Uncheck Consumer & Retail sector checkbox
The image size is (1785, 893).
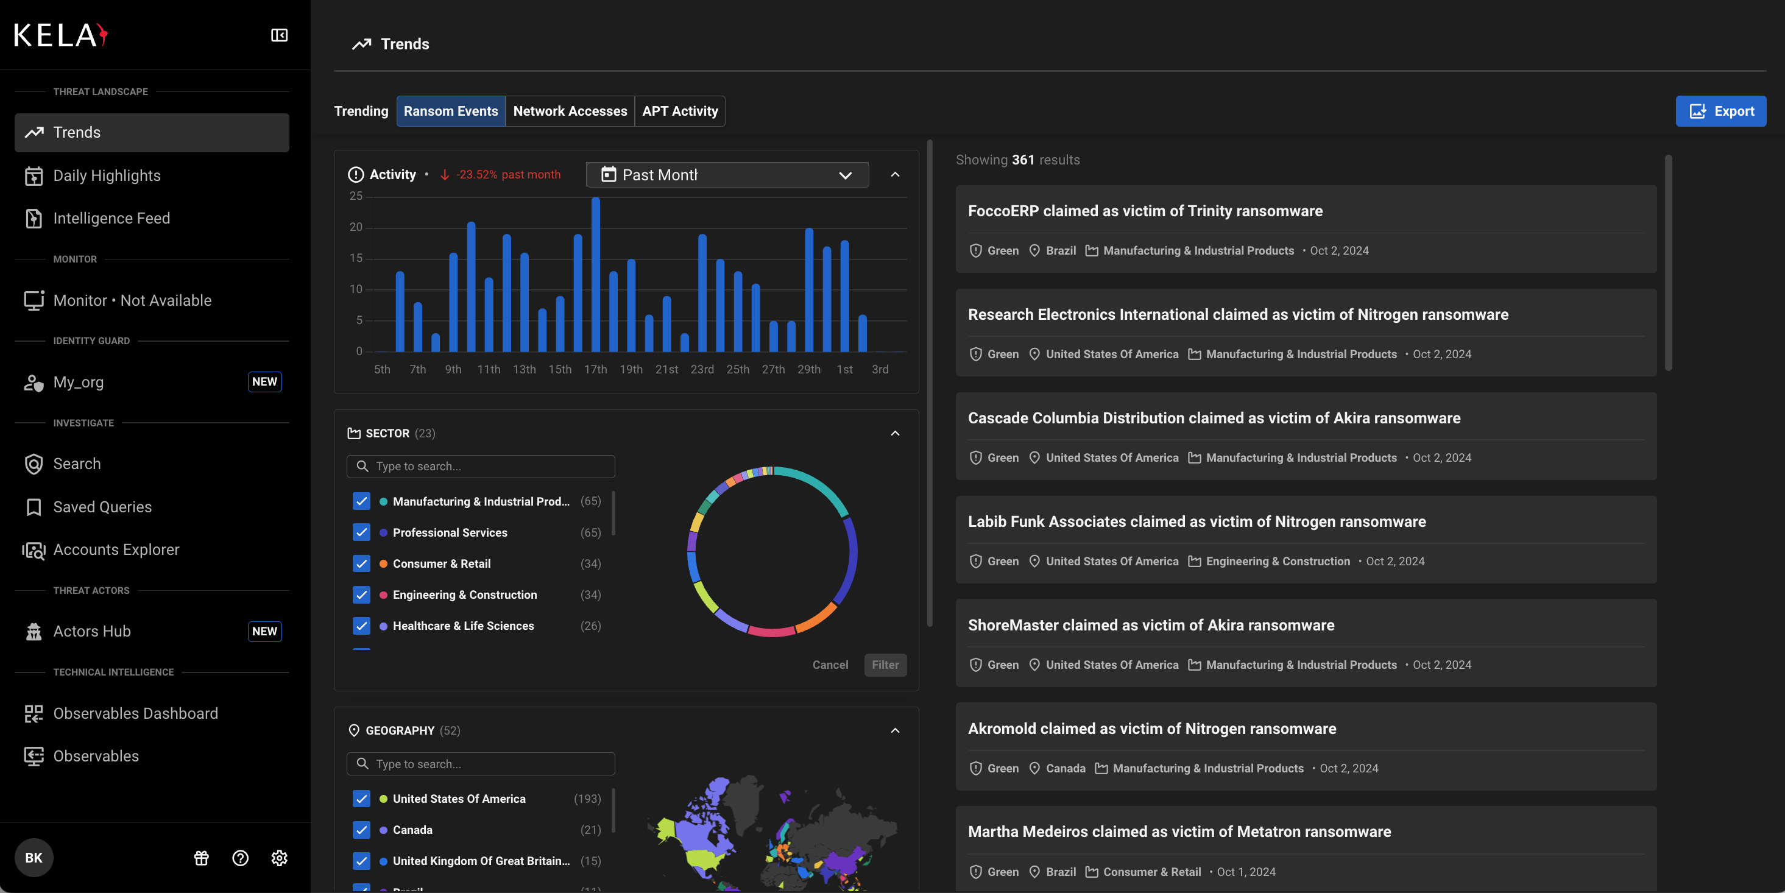pyautogui.click(x=362, y=563)
